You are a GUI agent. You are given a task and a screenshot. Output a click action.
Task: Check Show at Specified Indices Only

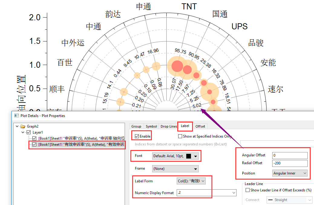click(x=180, y=136)
